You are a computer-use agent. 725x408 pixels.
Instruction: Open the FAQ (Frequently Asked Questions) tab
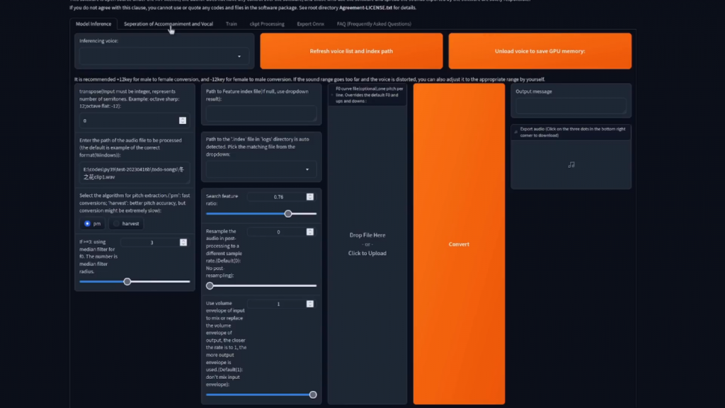(x=374, y=23)
